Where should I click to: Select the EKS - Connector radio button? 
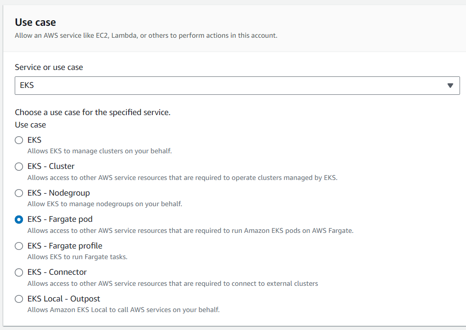pyautogui.click(x=19, y=272)
